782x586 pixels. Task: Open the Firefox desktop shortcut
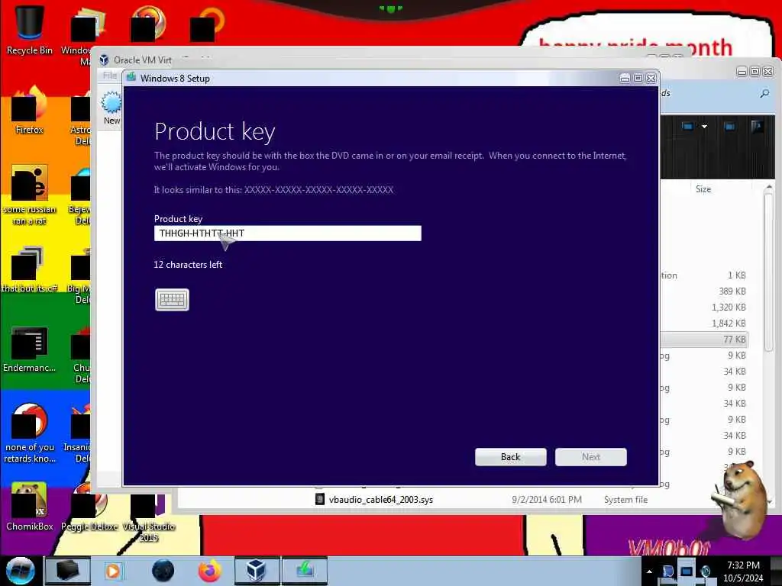tap(29, 111)
